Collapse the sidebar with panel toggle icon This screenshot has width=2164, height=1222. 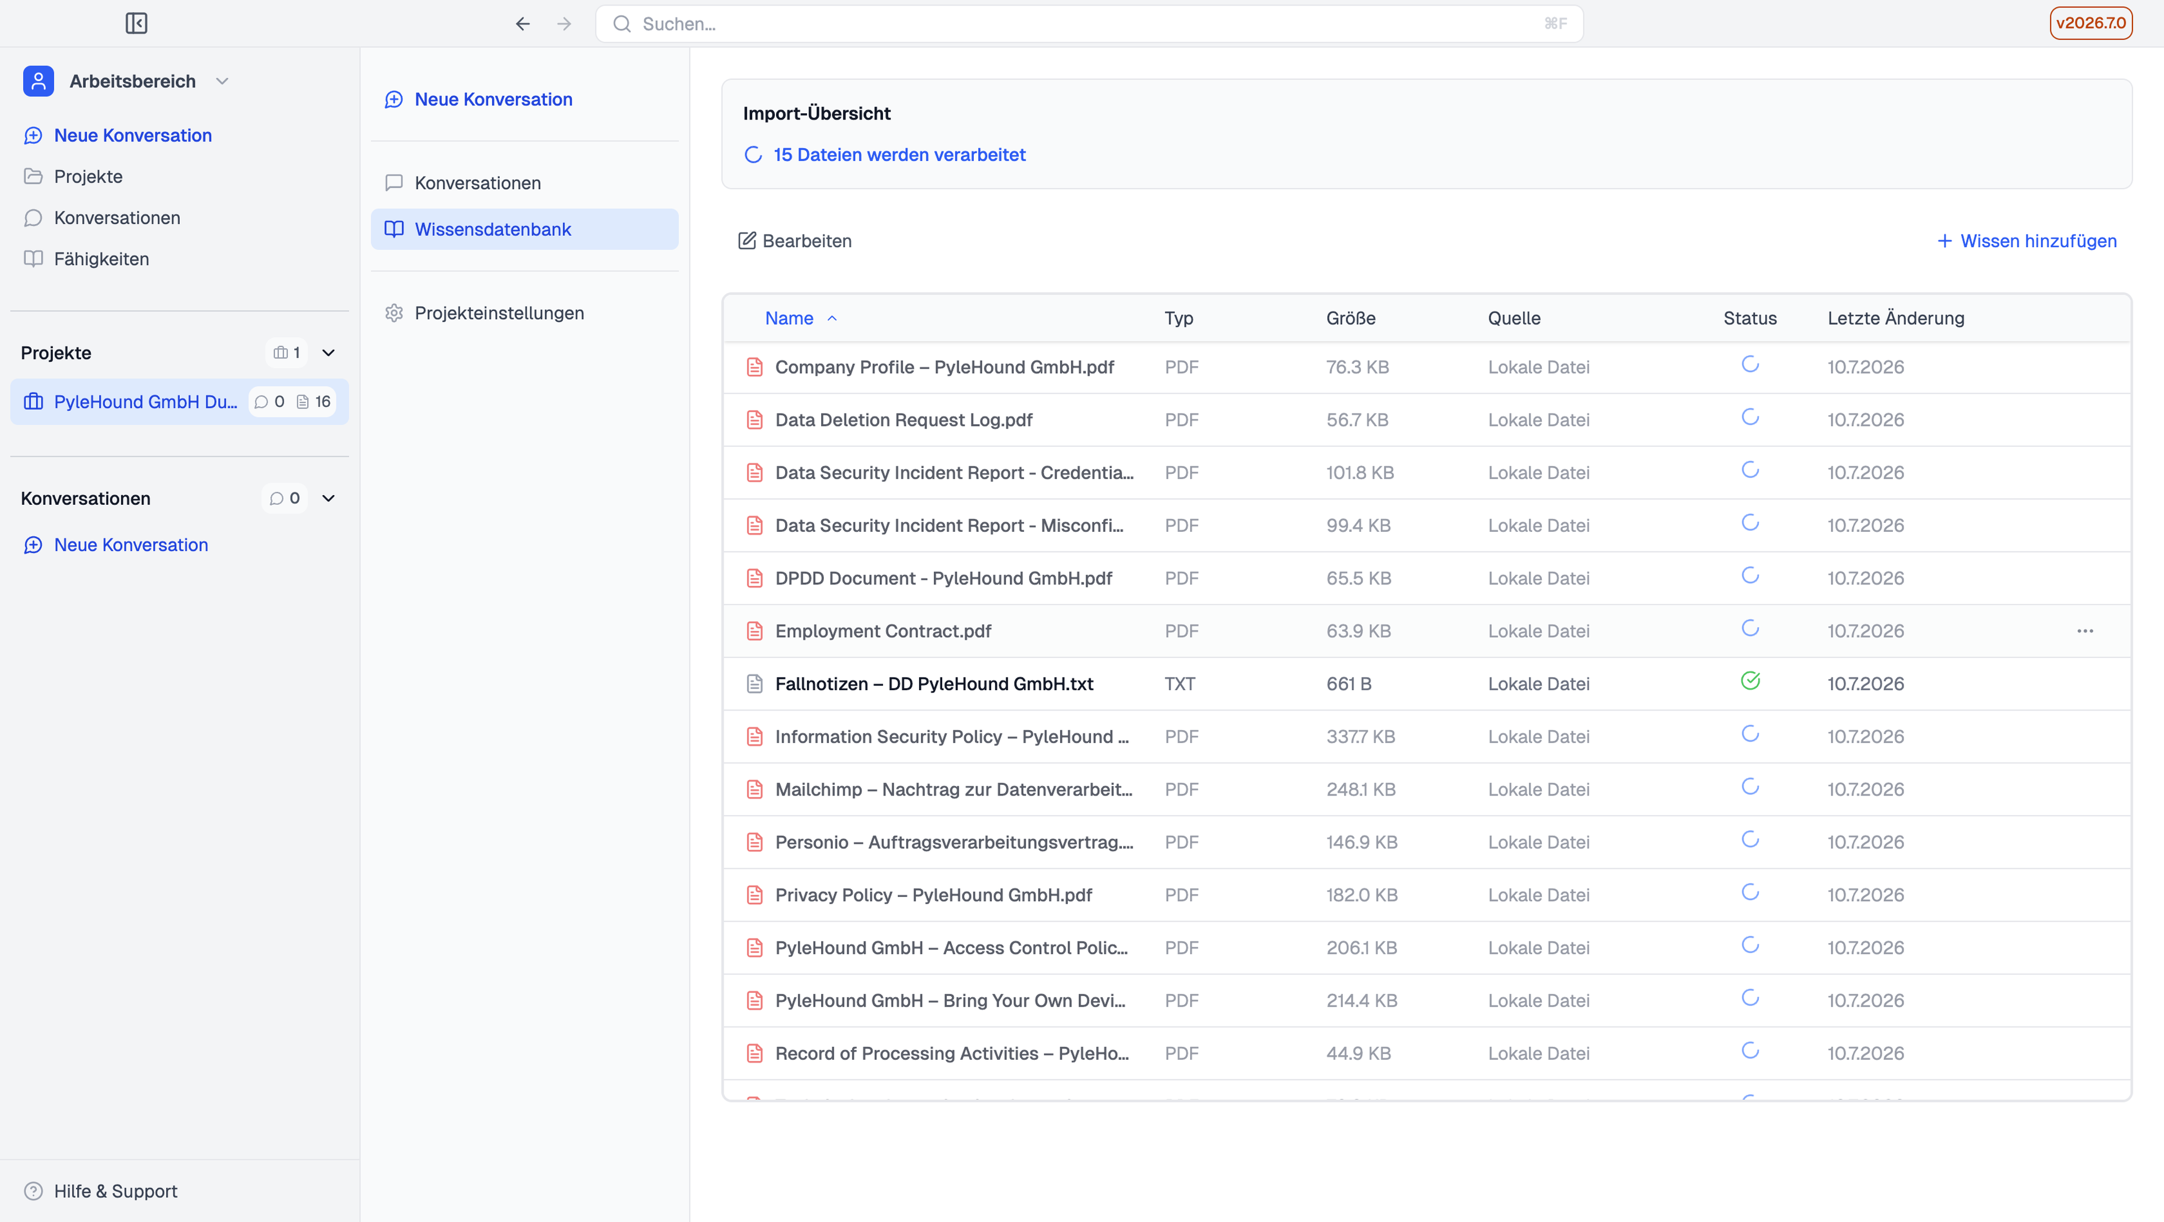click(136, 24)
